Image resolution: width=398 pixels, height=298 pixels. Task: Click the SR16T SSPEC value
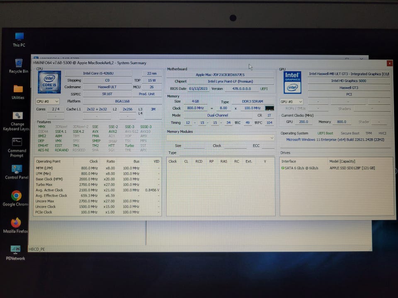(x=107, y=94)
